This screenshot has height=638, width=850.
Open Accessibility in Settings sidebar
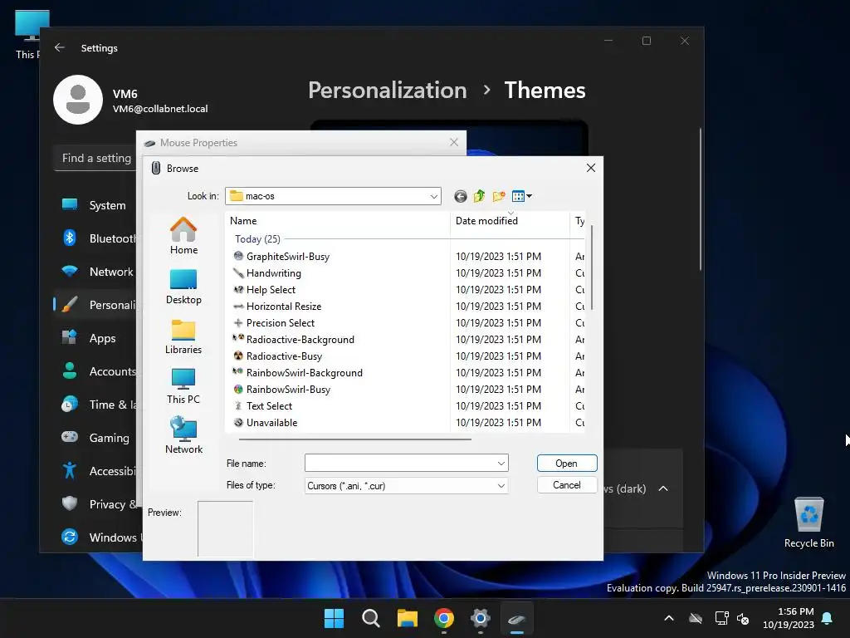point(94,470)
